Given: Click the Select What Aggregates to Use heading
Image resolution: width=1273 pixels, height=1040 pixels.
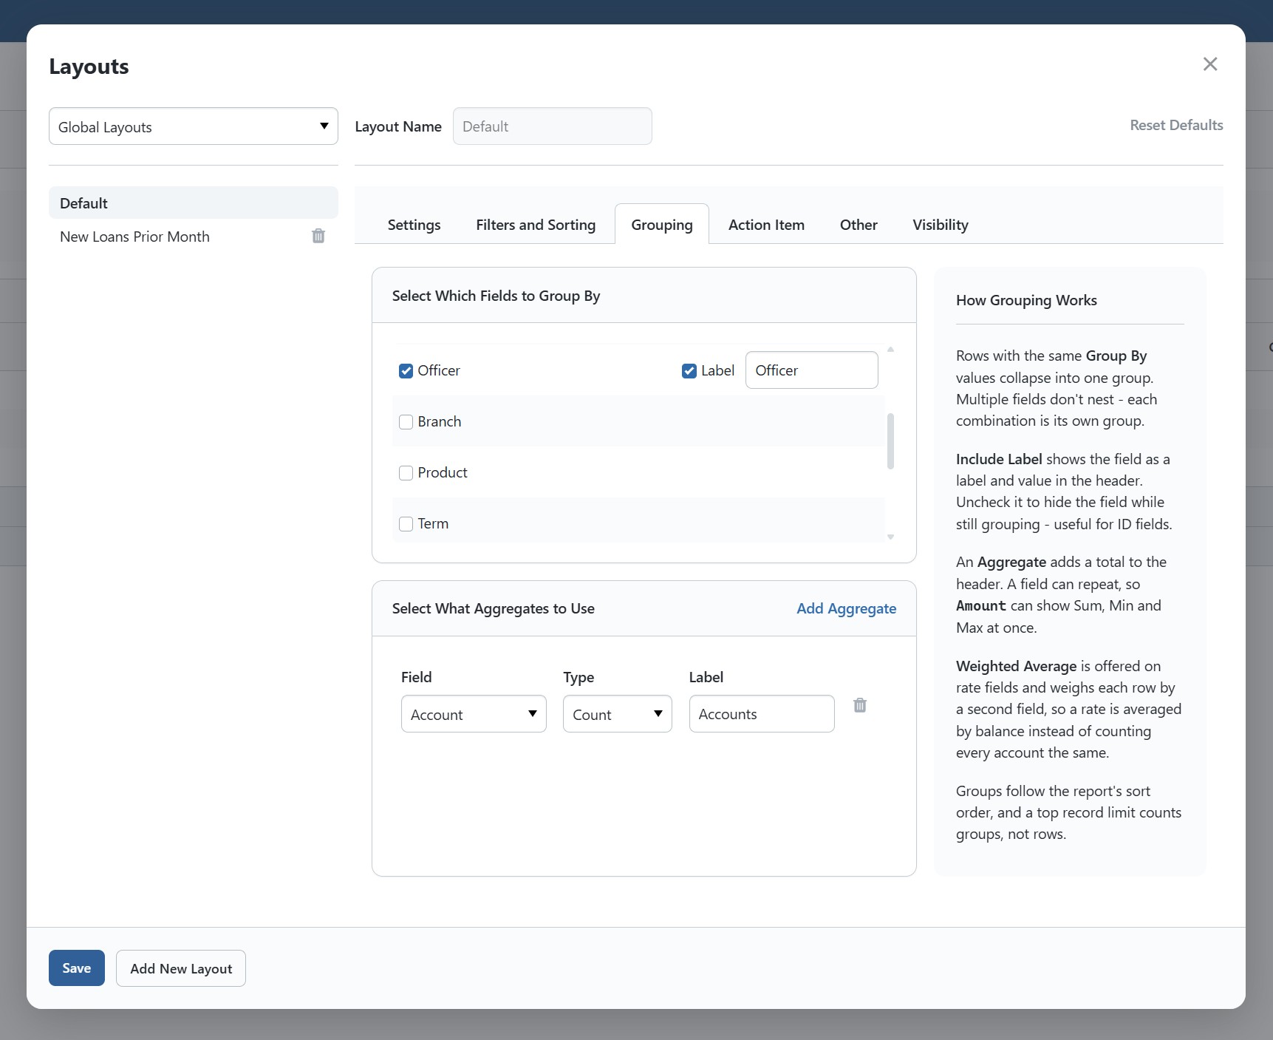Looking at the screenshot, I should pos(493,608).
